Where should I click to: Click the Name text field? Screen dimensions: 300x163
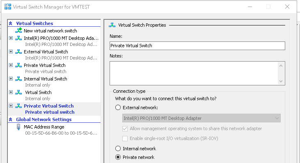[x=197, y=46]
